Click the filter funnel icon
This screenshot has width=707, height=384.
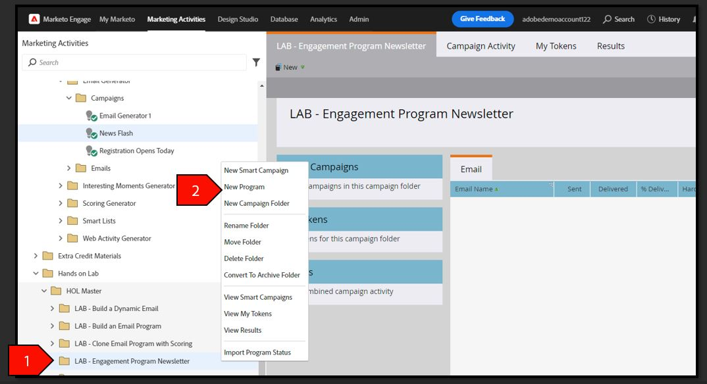click(x=256, y=62)
